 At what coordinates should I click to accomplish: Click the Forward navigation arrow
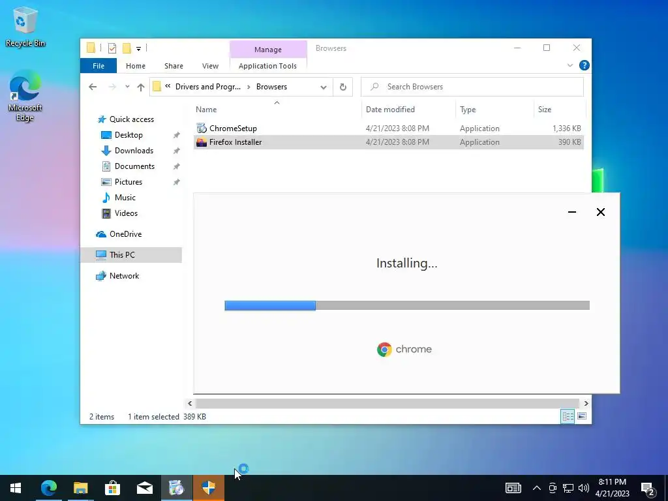click(112, 87)
